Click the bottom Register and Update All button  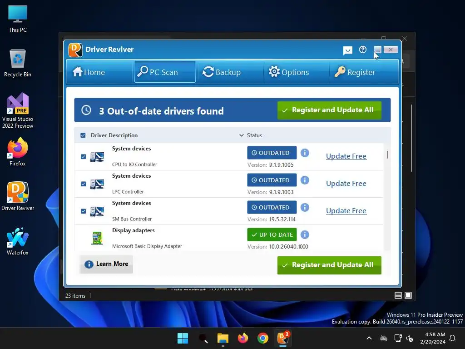[329, 265]
